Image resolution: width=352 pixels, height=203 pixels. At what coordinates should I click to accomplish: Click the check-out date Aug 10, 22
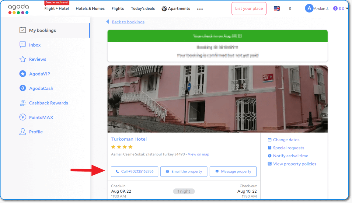coord(247,191)
